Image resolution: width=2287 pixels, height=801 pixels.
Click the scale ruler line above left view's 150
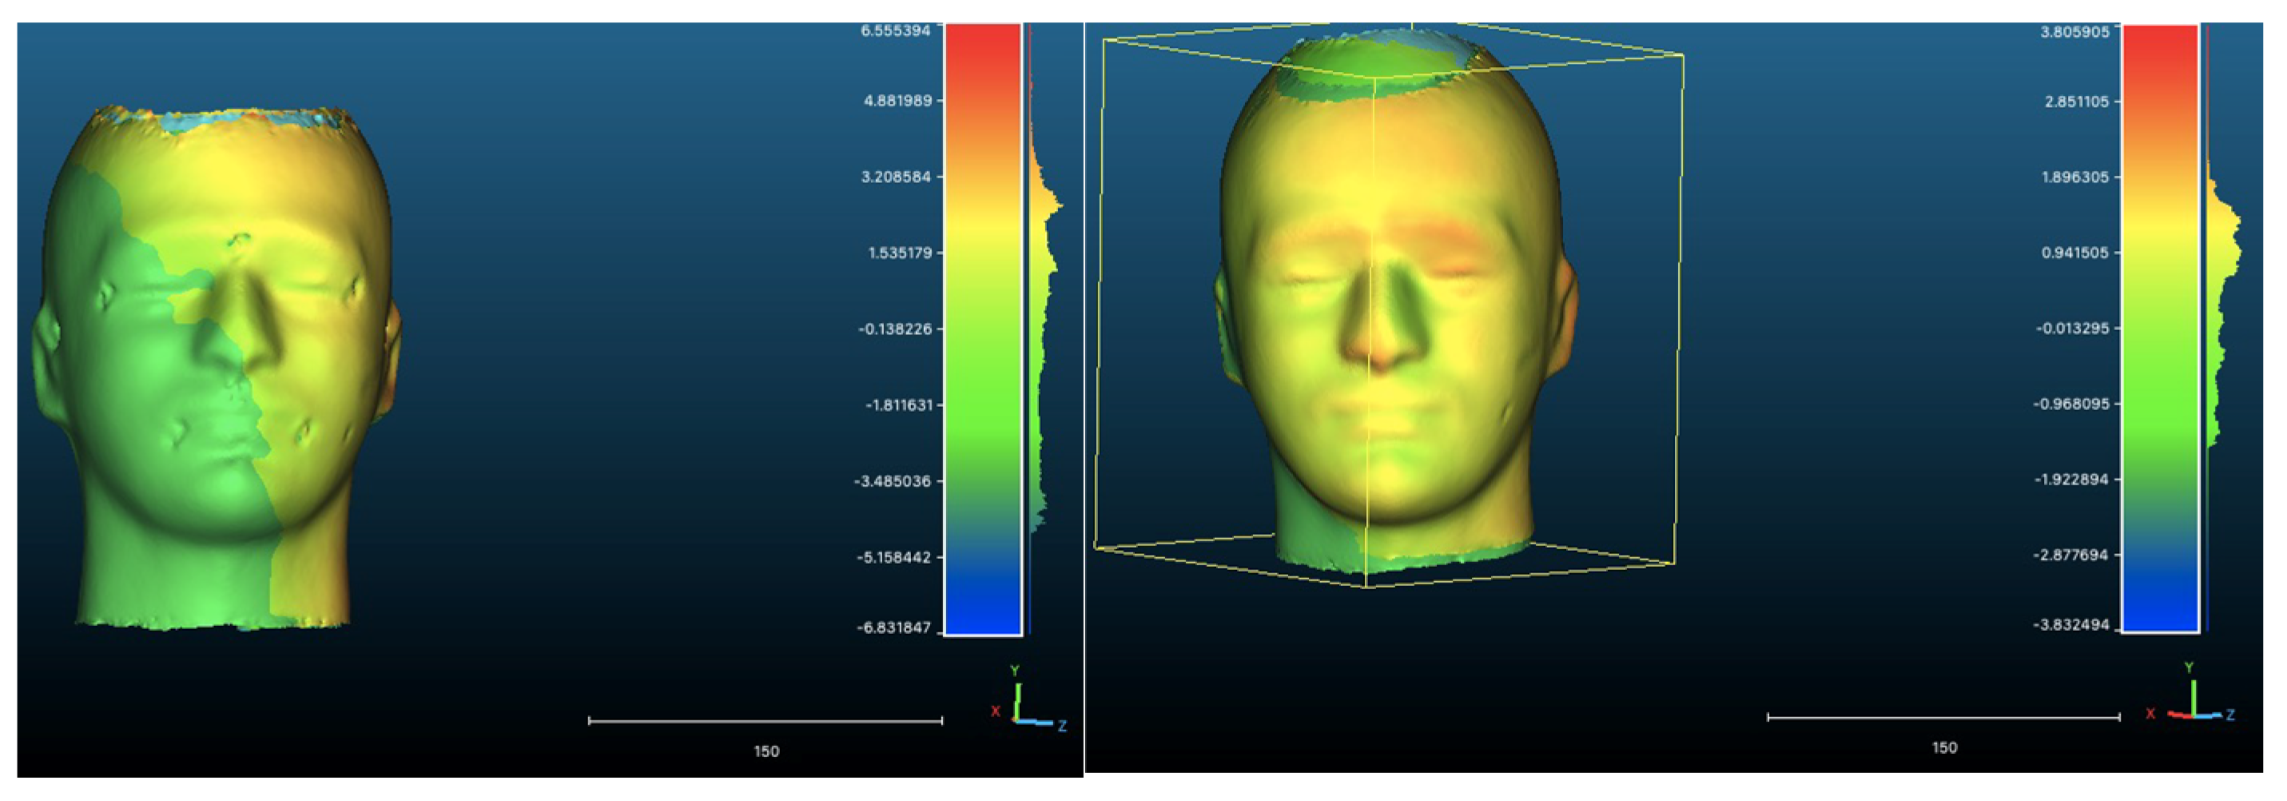pos(766,721)
